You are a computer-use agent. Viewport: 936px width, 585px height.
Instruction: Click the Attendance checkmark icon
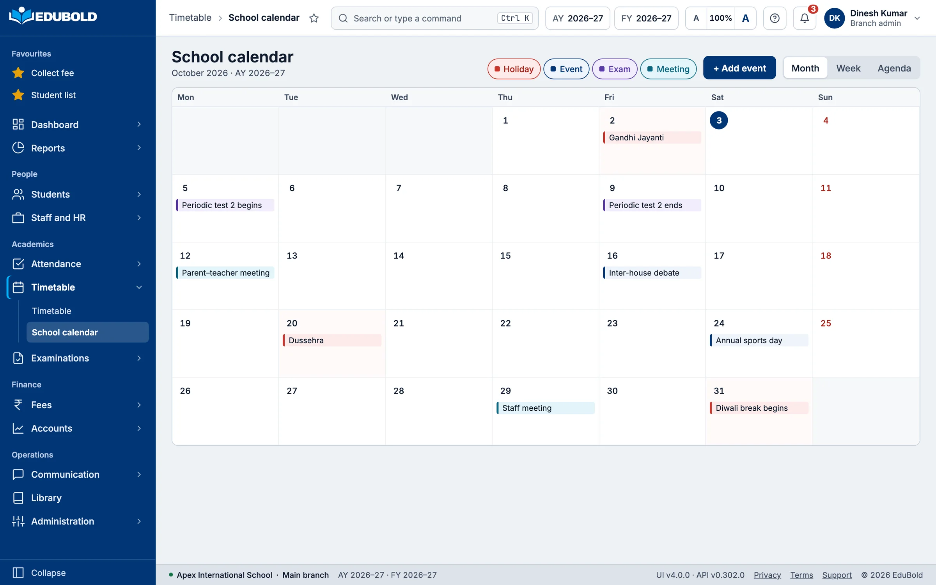coord(18,264)
